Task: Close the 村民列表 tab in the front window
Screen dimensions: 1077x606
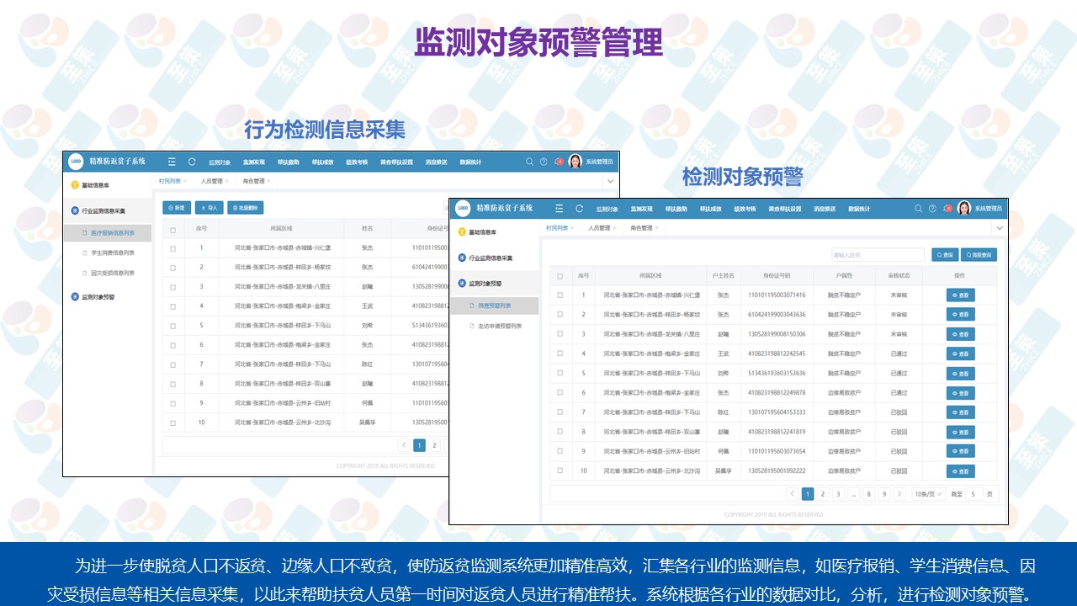Action: point(571,228)
